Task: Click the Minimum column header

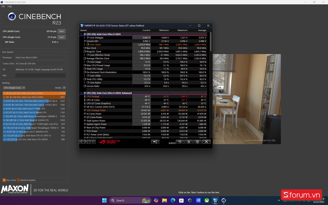Action: (160, 30)
